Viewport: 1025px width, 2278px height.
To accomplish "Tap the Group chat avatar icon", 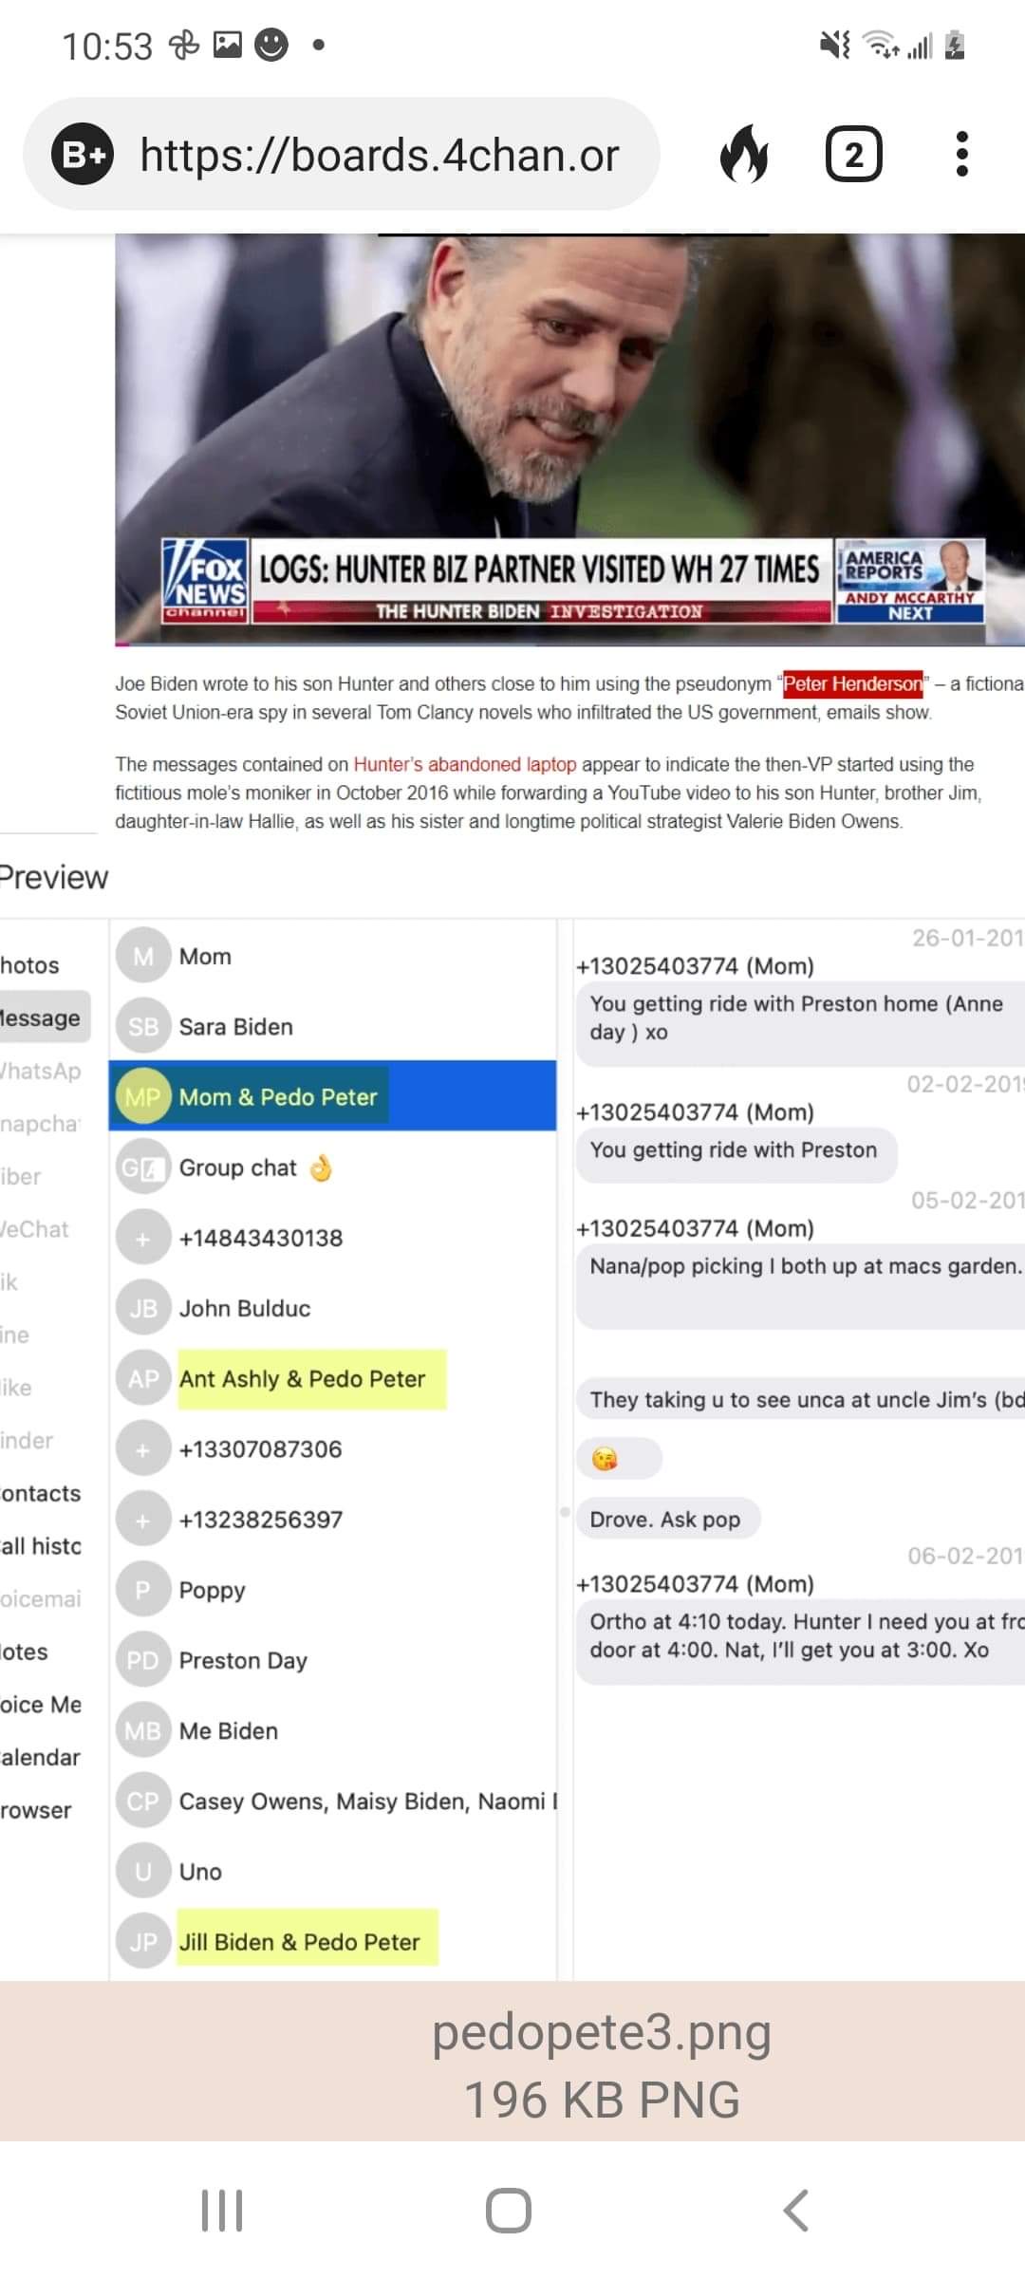I will coord(143,1167).
